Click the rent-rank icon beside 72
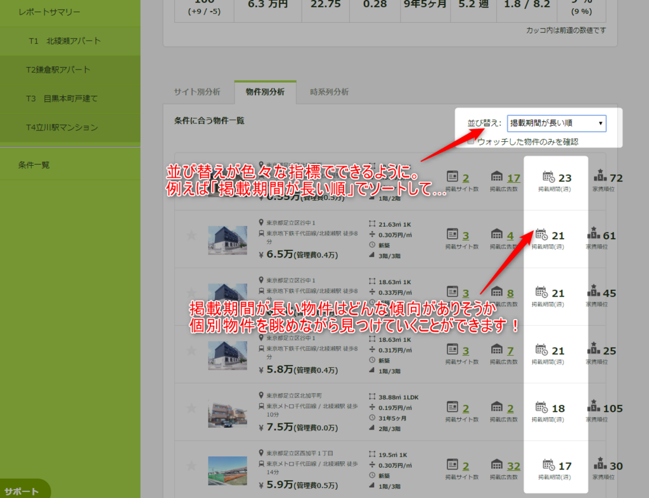The width and height of the screenshot is (649, 498). (600, 176)
